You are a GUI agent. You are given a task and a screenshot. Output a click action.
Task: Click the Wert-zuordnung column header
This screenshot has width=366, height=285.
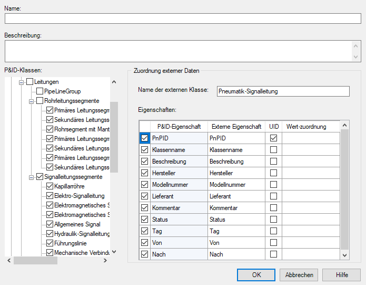(x=306, y=127)
